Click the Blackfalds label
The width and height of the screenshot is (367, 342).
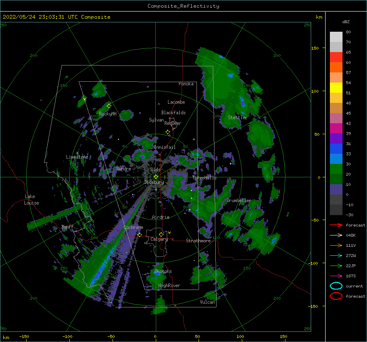click(x=173, y=113)
